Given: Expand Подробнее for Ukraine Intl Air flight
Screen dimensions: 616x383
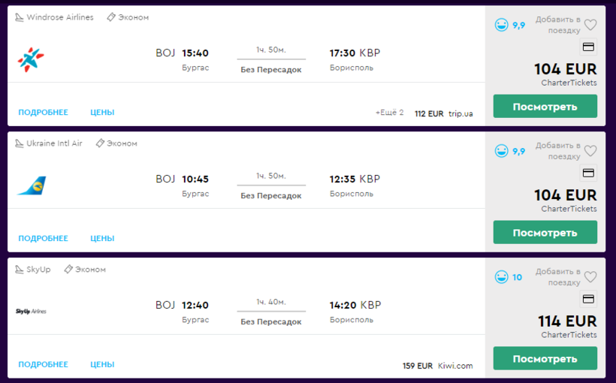Looking at the screenshot, I should click(x=43, y=239).
